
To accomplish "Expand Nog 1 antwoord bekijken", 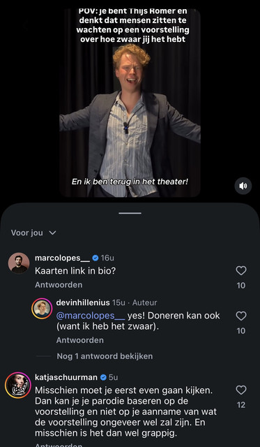I will pos(105,356).
